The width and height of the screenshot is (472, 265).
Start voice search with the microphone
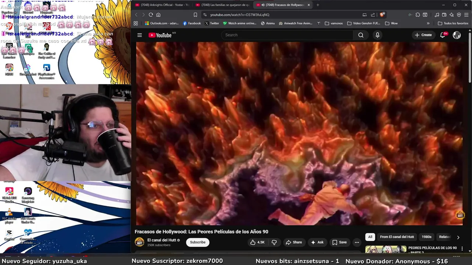coord(377,35)
